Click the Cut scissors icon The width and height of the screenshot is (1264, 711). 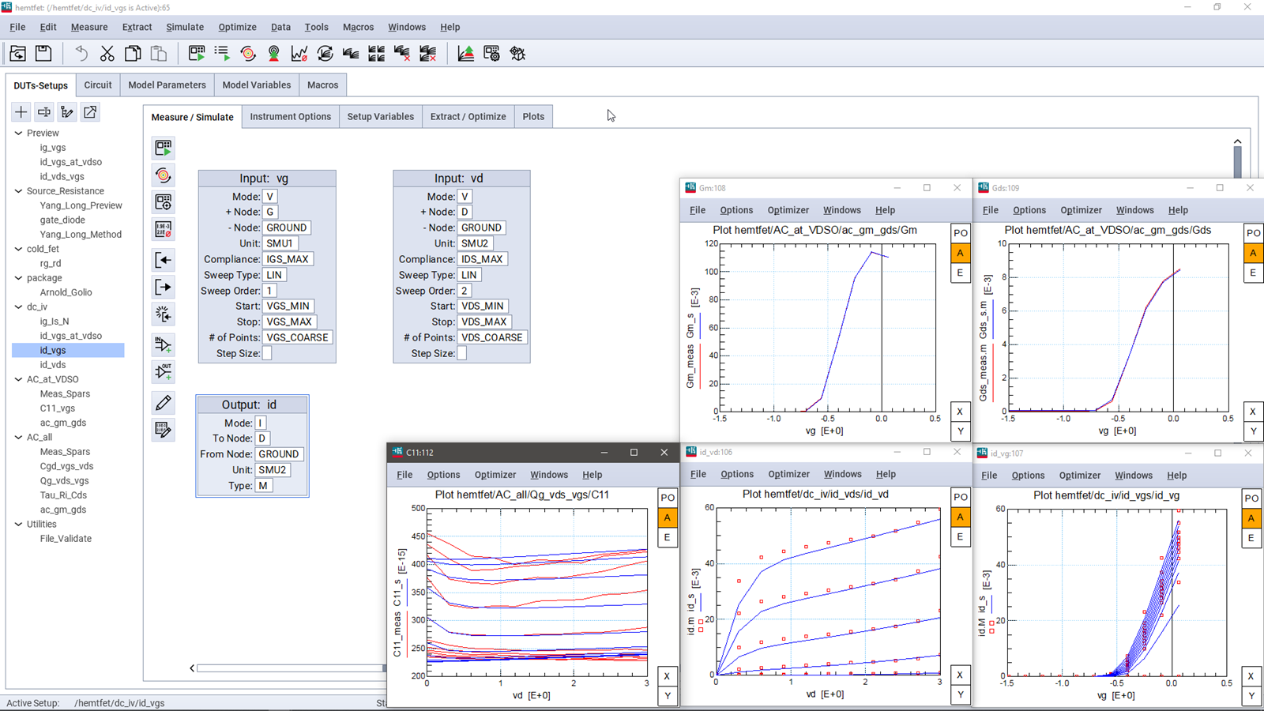(107, 54)
